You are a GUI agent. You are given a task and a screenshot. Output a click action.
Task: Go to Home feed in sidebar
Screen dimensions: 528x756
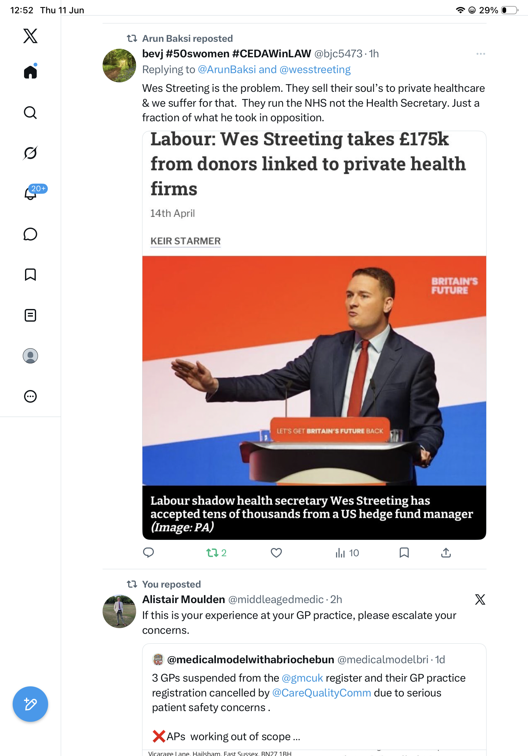click(x=30, y=72)
